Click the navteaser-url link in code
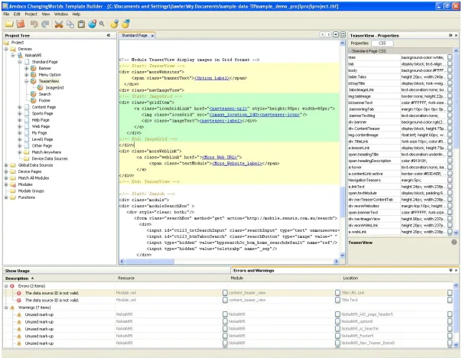Image resolution: width=462 pixels, height=358 pixels. coord(229,109)
